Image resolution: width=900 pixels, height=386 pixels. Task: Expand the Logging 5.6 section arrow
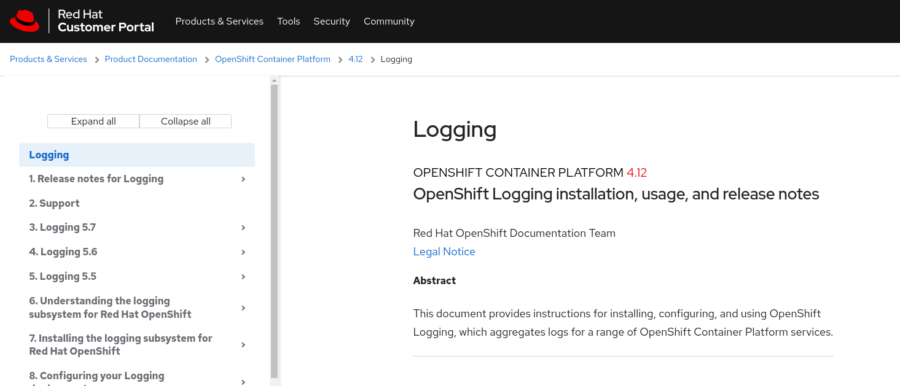point(243,252)
